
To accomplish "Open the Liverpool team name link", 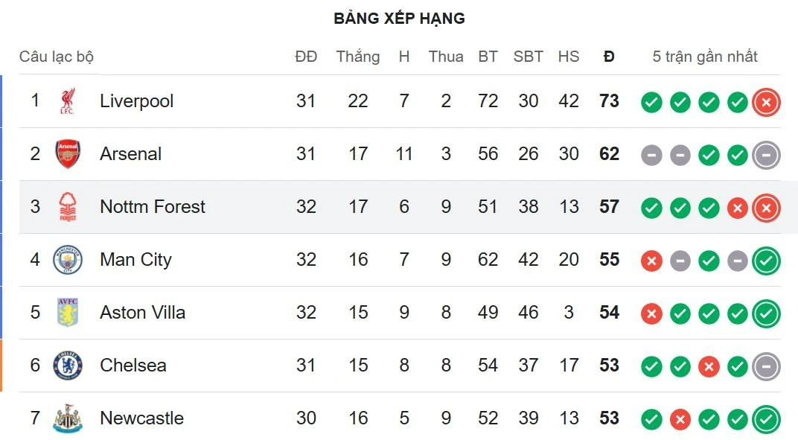I will pos(136,101).
